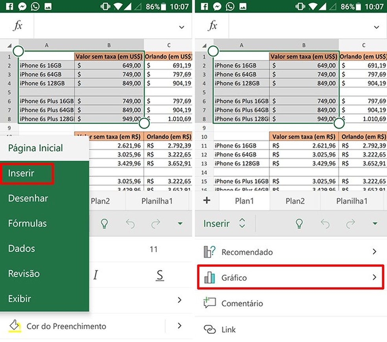Expand the formula bar dropdown chevron

pyautogui.click(x=181, y=27)
